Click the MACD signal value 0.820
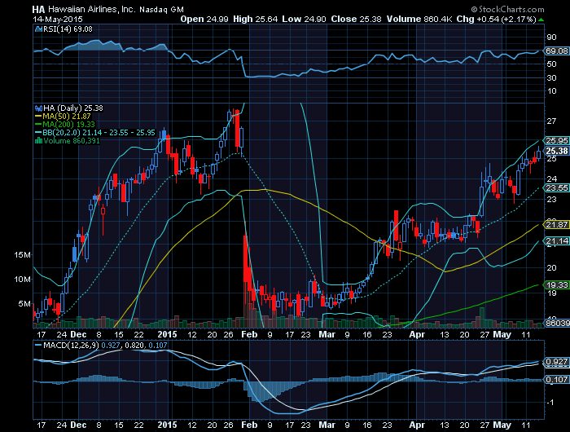 pyautogui.click(x=134, y=345)
